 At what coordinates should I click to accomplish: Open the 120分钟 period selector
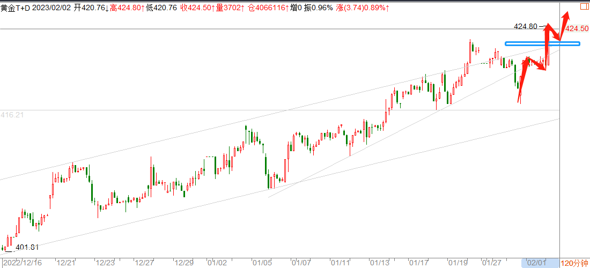pos(574,263)
